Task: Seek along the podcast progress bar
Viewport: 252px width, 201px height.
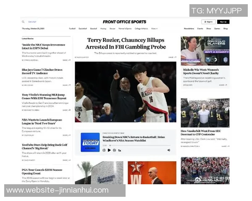Action: (x=134, y=146)
